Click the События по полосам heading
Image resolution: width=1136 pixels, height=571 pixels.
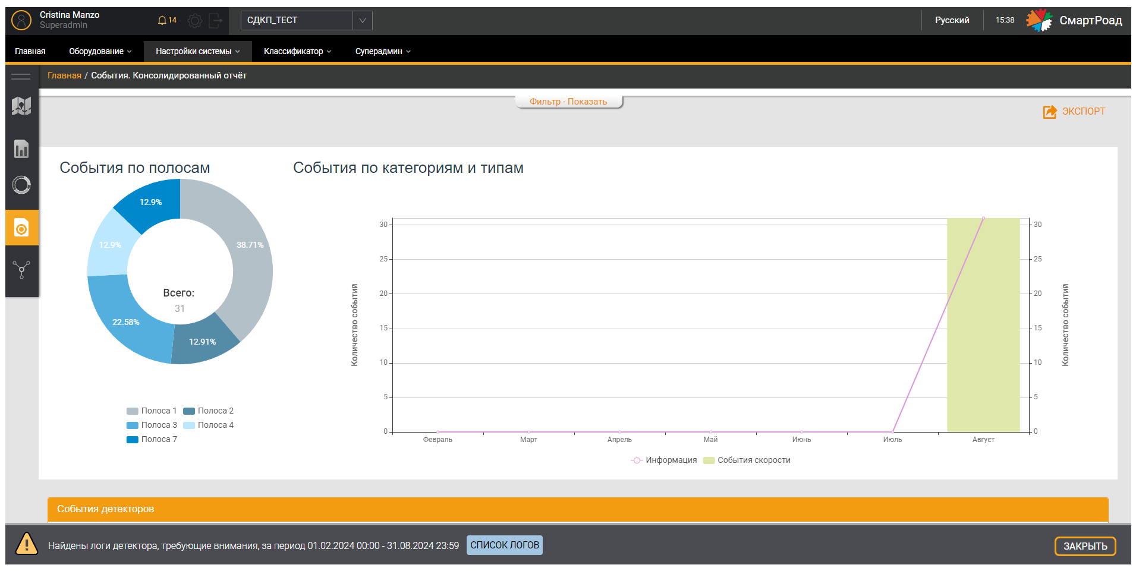pyautogui.click(x=135, y=168)
